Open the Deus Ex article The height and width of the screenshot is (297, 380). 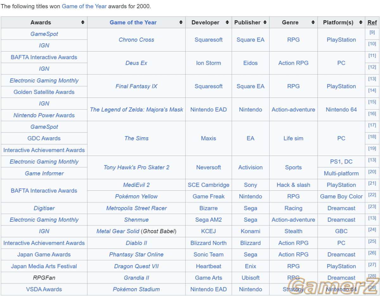[136, 63]
